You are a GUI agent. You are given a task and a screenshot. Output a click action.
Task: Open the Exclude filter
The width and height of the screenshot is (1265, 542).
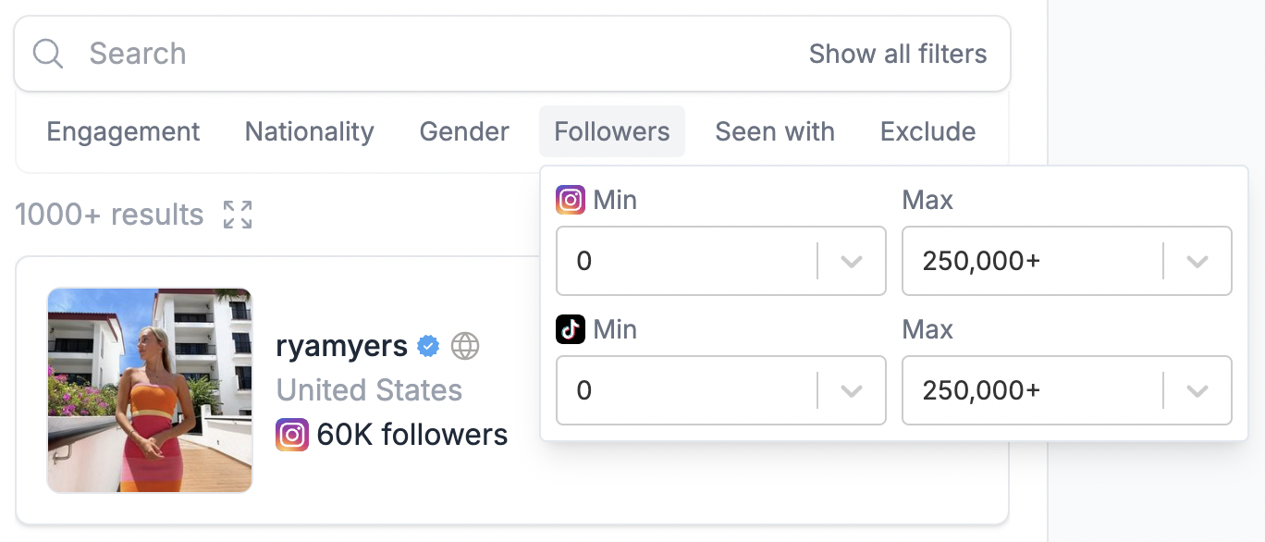tap(927, 131)
